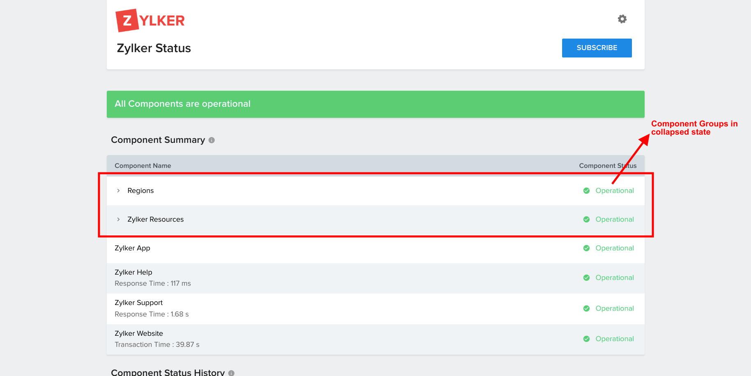Click the Component Summary info icon
The image size is (751, 376).
click(x=212, y=140)
